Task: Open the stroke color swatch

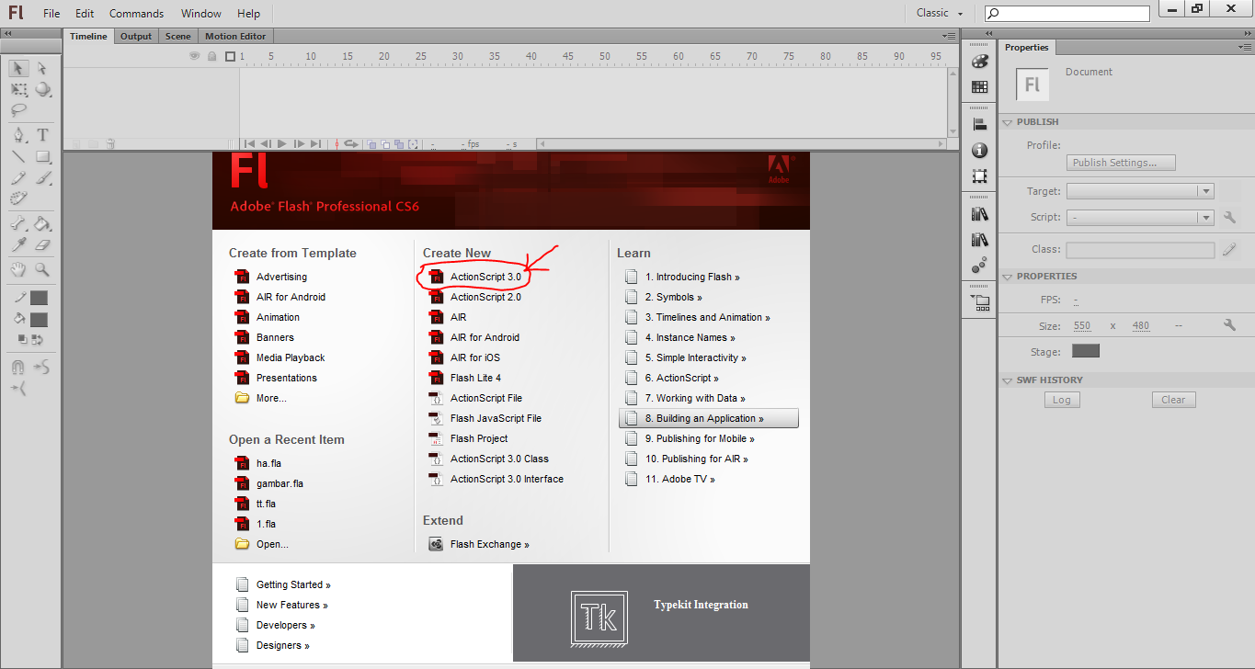Action: click(x=39, y=298)
